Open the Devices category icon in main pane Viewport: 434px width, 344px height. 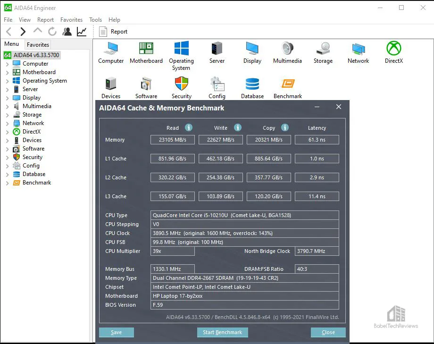click(111, 84)
